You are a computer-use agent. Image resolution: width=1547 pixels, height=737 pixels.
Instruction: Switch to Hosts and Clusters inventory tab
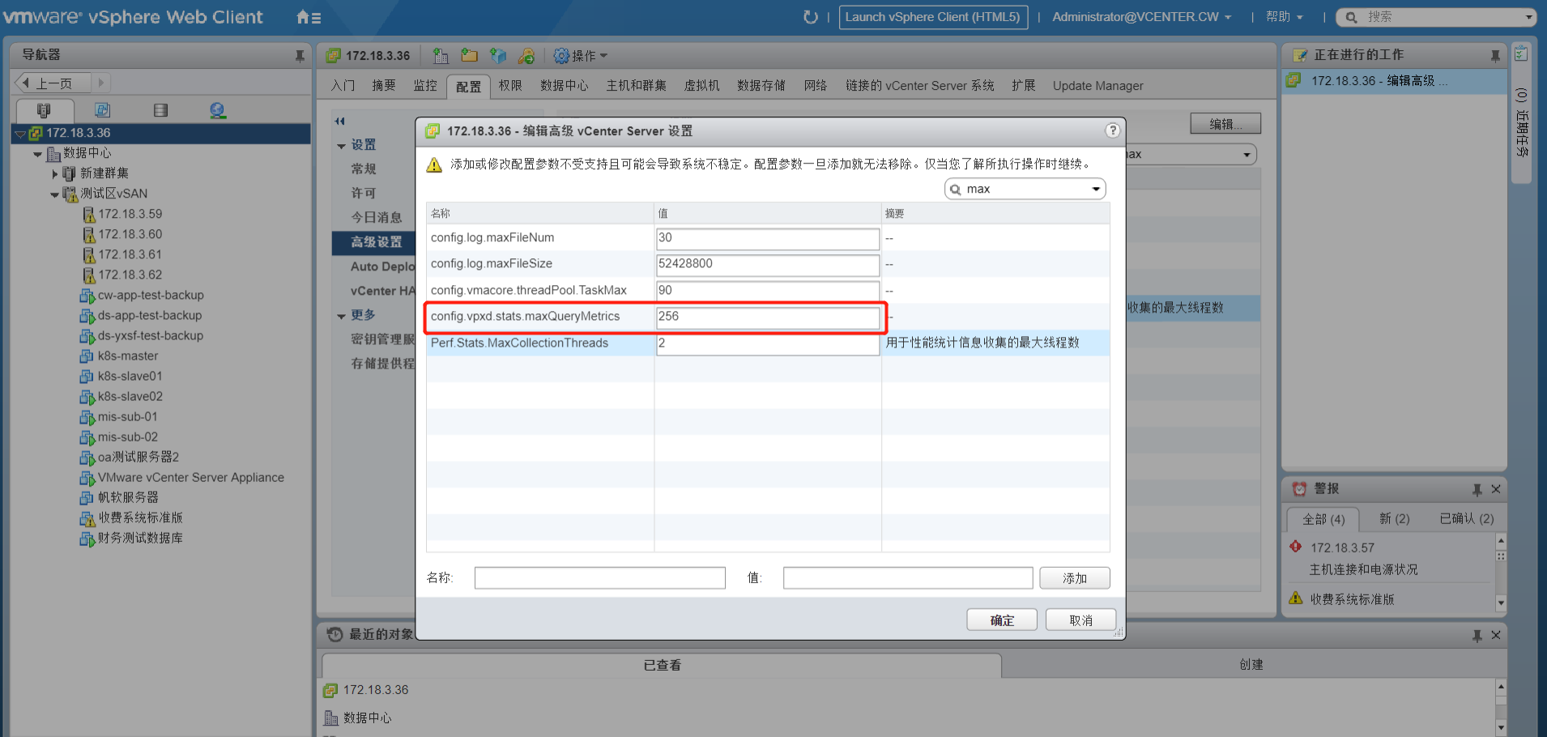point(44,110)
